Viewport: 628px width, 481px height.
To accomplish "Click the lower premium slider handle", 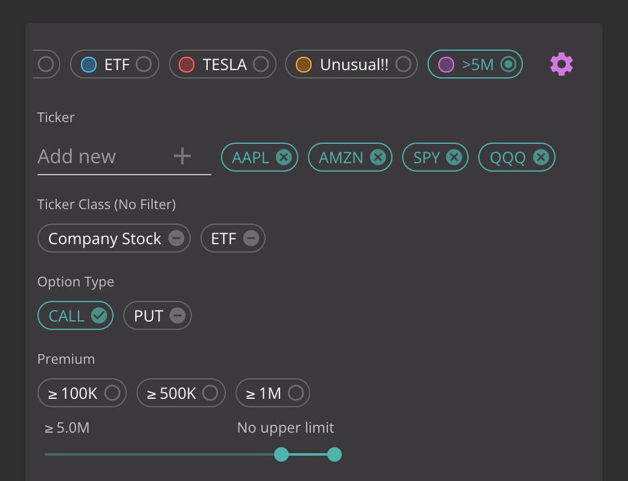I will [281, 454].
